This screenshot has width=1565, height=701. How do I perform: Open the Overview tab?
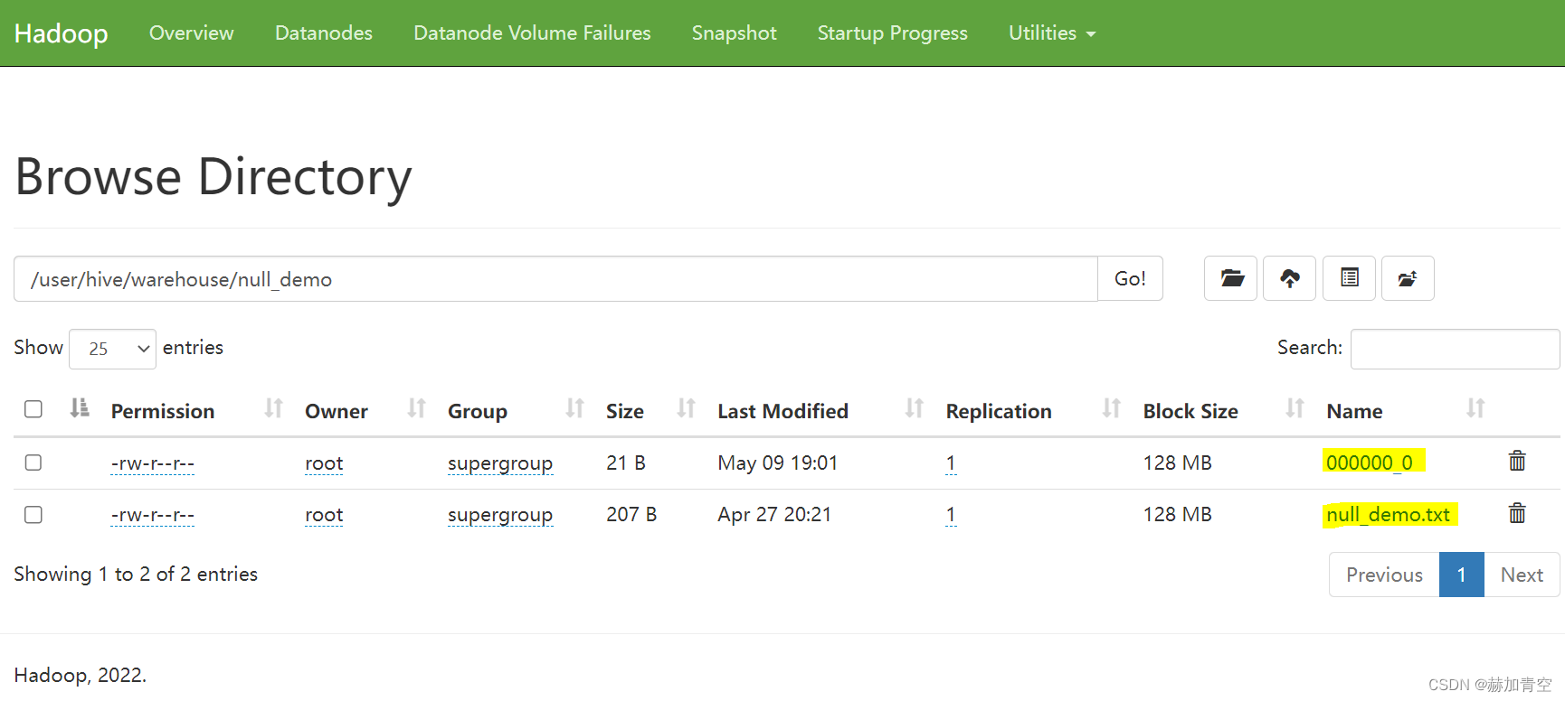point(191,33)
